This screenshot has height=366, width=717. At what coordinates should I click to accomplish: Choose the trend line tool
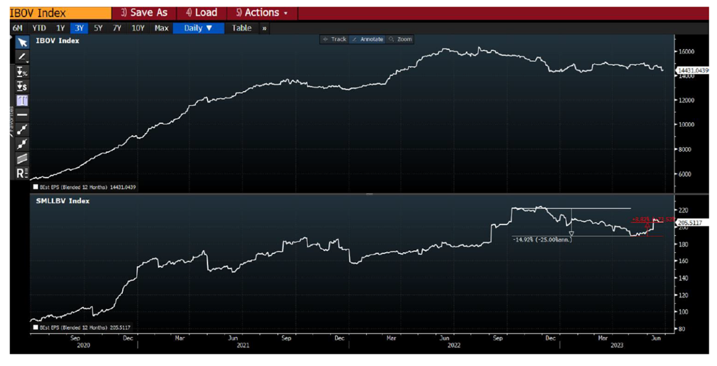tap(22, 129)
